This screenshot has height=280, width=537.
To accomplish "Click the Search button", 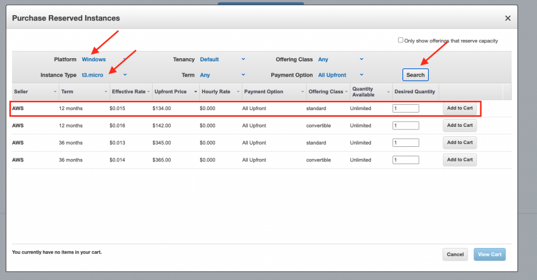I will click(x=415, y=75).
